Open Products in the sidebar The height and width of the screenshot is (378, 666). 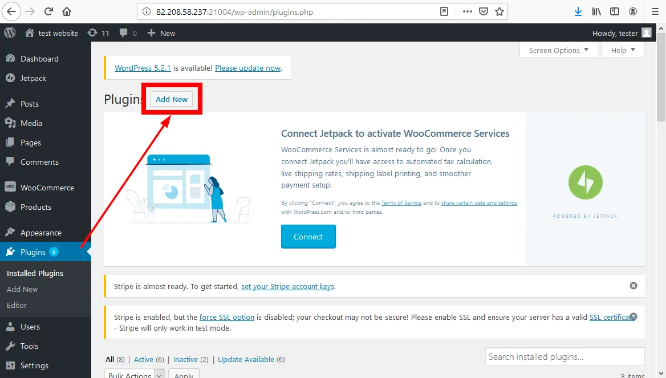36,207
